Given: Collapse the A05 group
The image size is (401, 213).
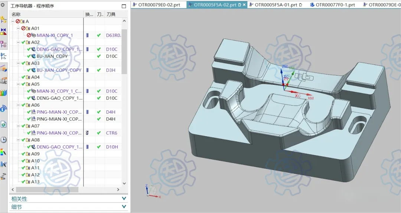Looking at the screenshot, I should tap(18, 84).
